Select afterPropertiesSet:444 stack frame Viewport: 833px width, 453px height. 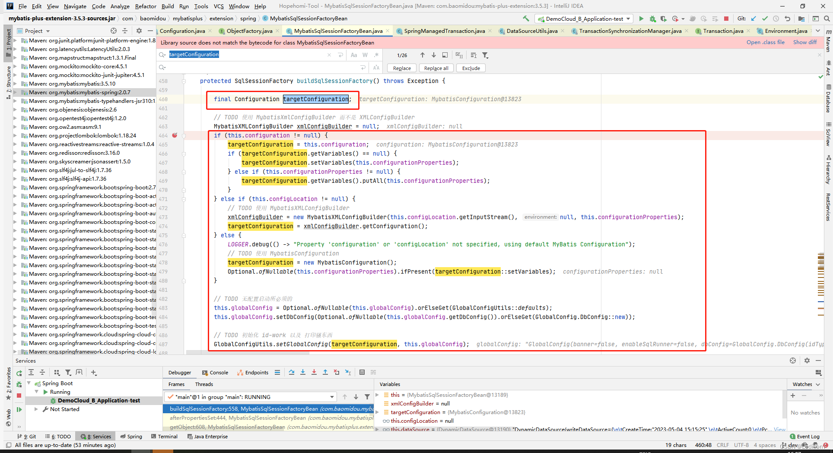coord(268,418)
